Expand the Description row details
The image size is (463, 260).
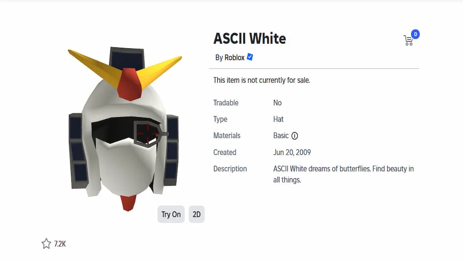point(230,169)
